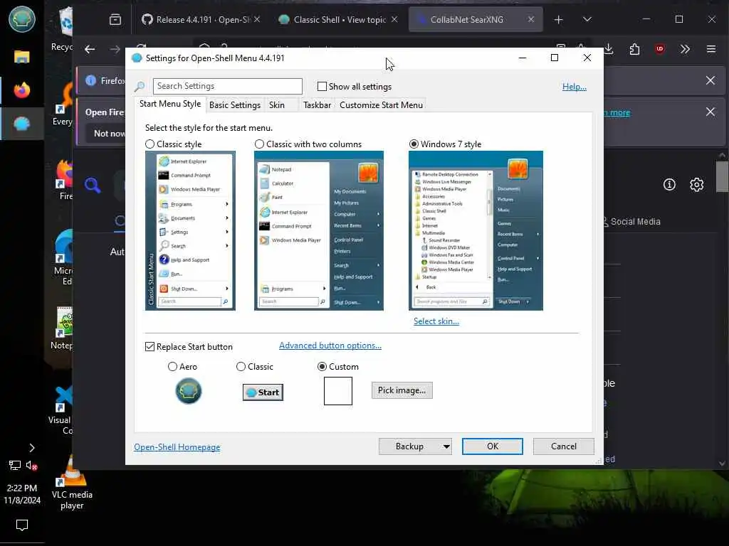Click the Open-Shell start button on the taskbar
Screen dimensions: 729x546
(x=22, y=19)
